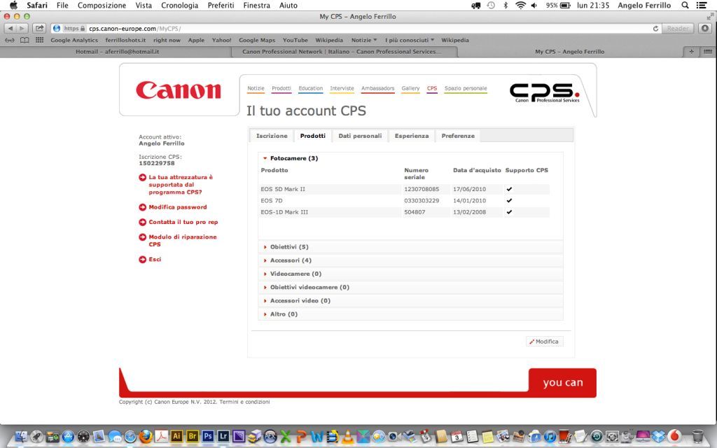Open Calendar icon showing 3
This screenshot has height=448, width=717.
pyautogui.click(x=457, y=437)
